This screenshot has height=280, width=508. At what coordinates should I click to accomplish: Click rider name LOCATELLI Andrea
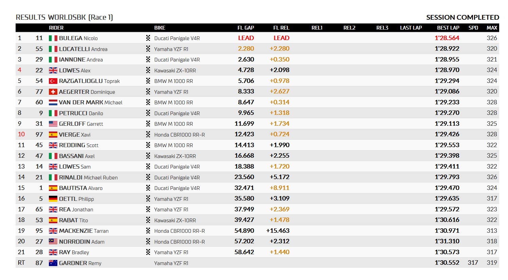coord(83,49)
